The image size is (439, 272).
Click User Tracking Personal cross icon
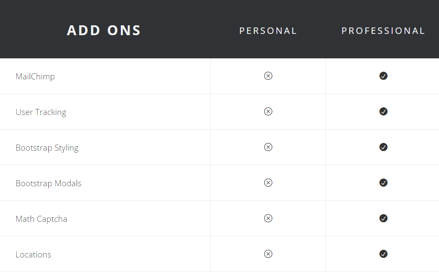click(268, 112)
